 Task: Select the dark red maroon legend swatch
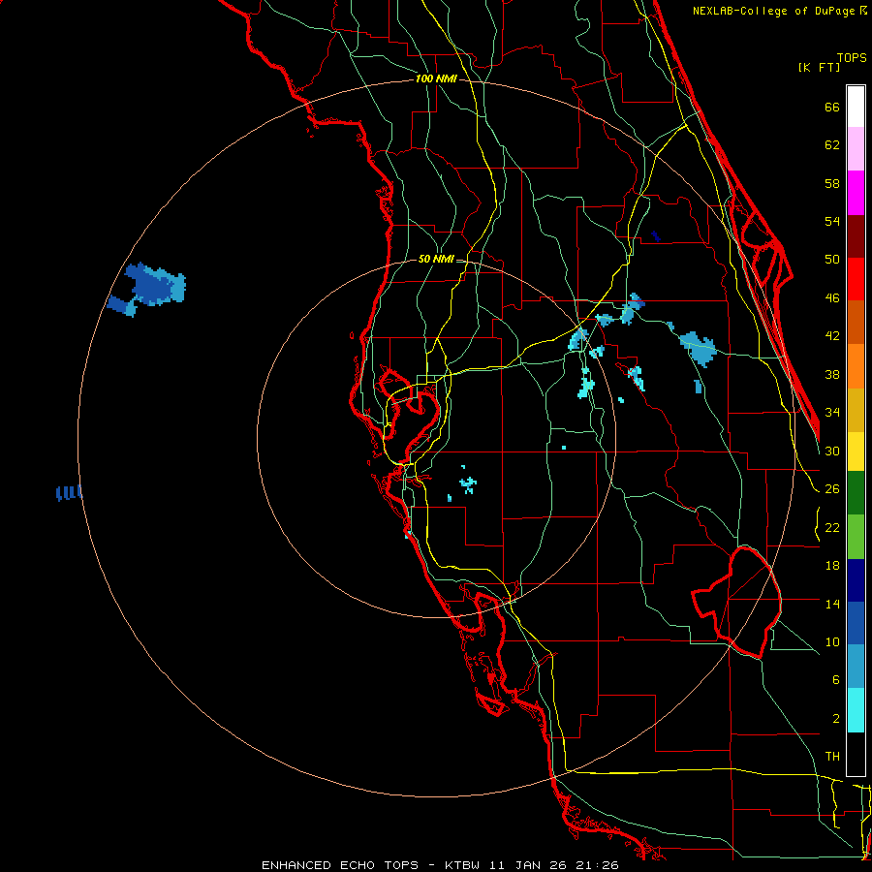point(856,236)
